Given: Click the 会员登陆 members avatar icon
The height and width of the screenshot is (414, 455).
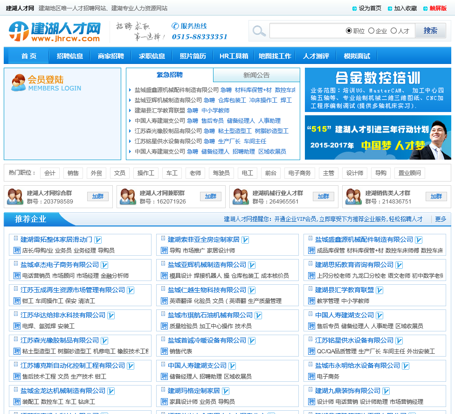Looking at the screenshot, I should pos(18,83).
